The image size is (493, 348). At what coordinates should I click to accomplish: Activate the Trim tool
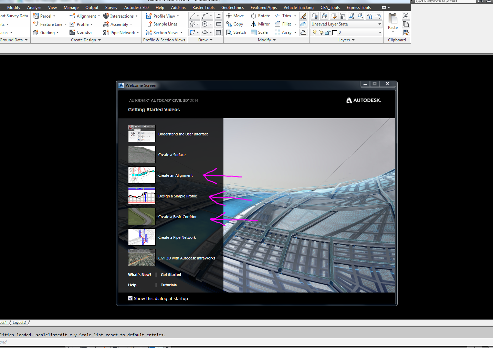tap(283, 16)
